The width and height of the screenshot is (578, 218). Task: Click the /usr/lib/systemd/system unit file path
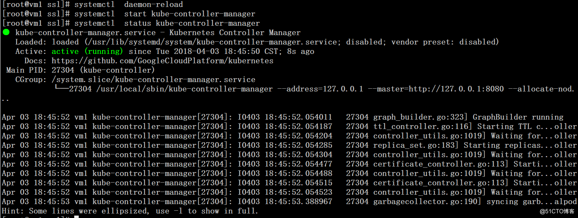tap(213, 42)
